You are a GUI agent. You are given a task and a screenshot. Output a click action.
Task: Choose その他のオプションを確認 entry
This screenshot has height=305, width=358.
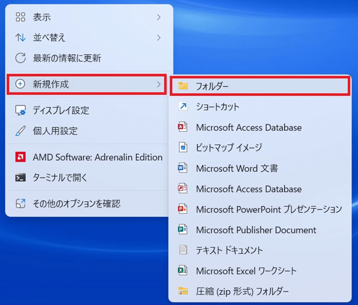coord(88,204)
